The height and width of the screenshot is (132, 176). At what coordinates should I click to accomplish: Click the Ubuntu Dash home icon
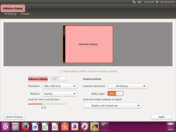(x=5, y=127)
